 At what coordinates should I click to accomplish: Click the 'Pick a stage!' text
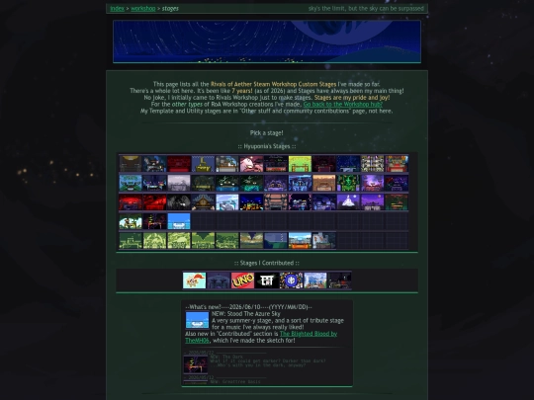(267, 133)
